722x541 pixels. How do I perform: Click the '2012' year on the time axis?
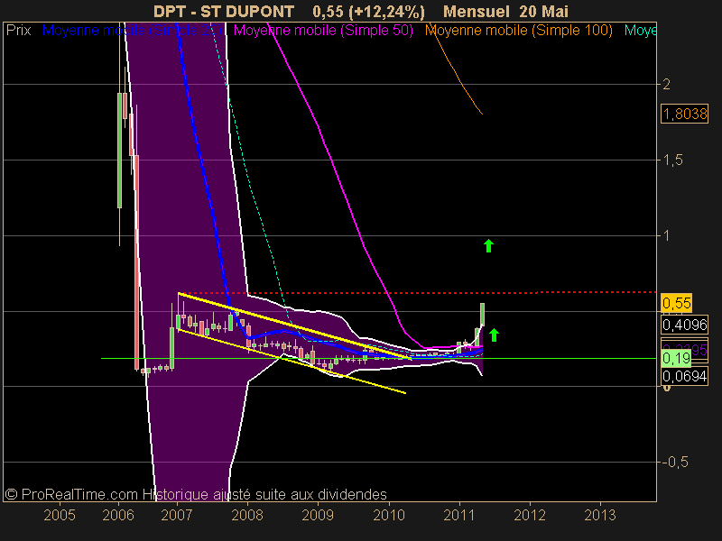[x=530, y=515]
